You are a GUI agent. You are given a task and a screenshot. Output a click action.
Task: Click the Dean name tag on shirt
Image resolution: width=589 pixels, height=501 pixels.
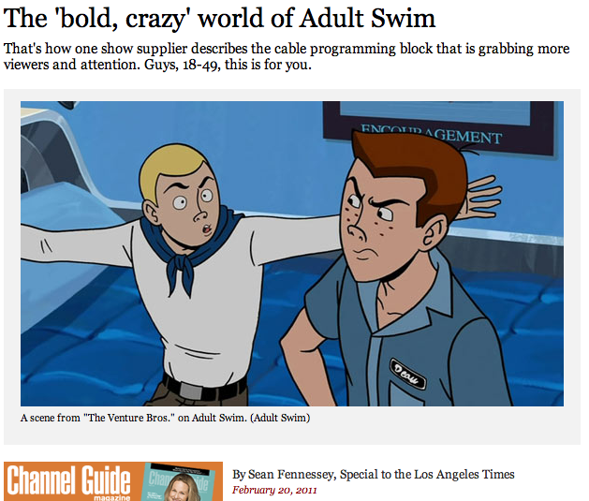(x=407, y=374)
